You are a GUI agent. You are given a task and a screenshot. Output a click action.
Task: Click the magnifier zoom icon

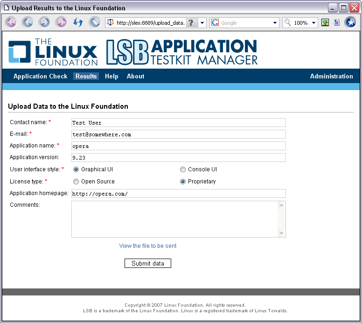[x=288, y=22]
